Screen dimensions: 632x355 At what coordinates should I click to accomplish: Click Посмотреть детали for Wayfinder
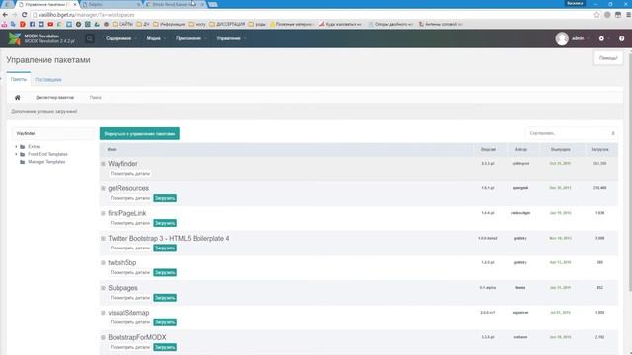129,174
